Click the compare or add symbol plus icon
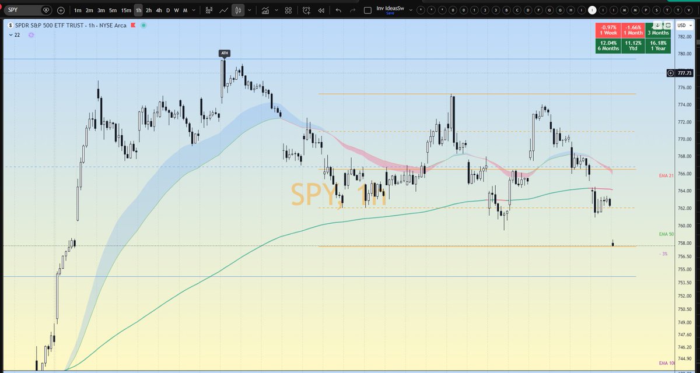The image size is (700, 373). click(61, 10)
